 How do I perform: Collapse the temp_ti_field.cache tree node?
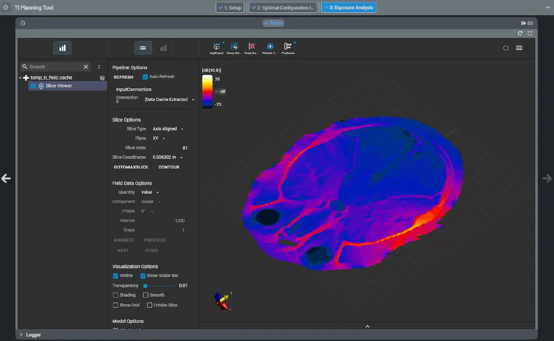tap(20, 78)
